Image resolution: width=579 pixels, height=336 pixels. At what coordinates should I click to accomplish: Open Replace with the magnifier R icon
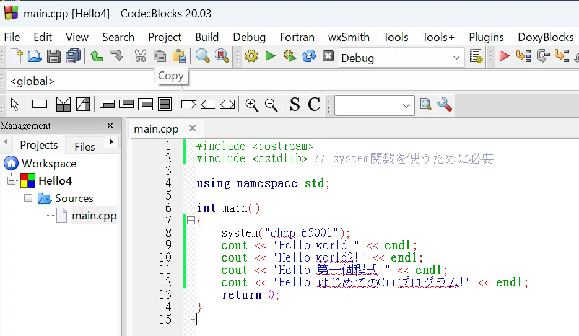click(222, 56)
